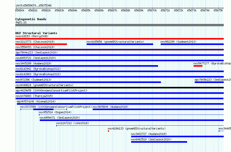Click the blue nsv4185656 variant bar
Viewport: 231px width, 152px height.
coord(120,44)
